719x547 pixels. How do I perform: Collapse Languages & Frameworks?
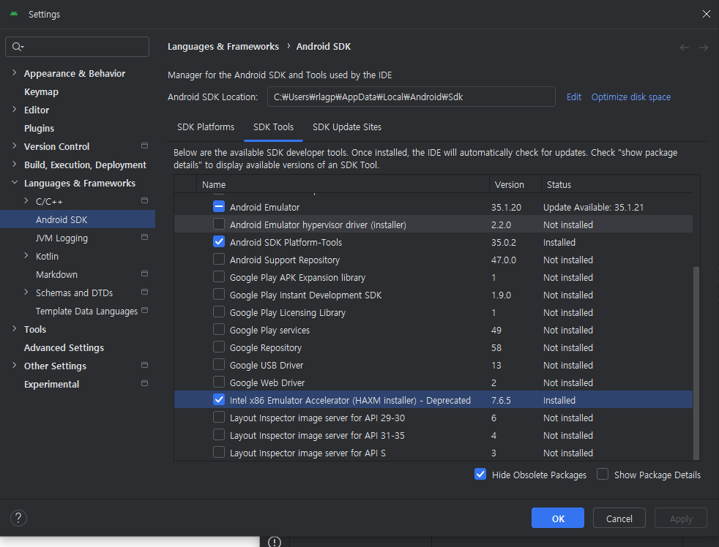coord(14,183)
